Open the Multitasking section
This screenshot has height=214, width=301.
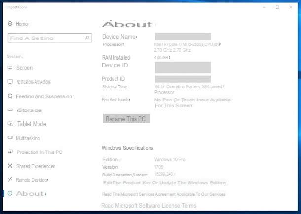(28, 138)
